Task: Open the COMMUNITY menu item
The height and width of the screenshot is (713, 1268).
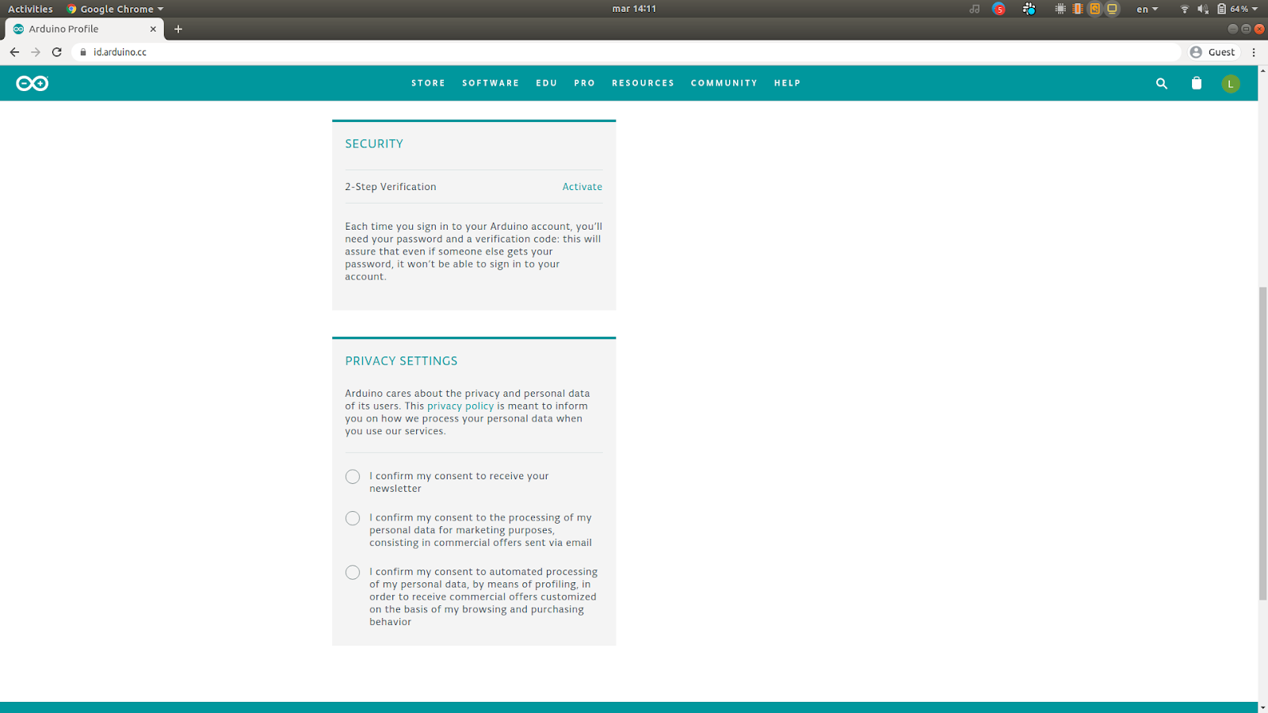Action: tap(724, 83)
